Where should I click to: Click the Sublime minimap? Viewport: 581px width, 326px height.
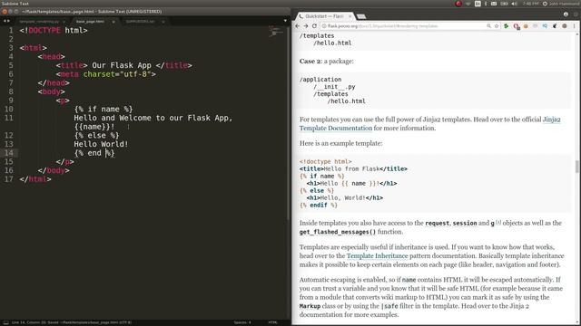click(276, 31)
